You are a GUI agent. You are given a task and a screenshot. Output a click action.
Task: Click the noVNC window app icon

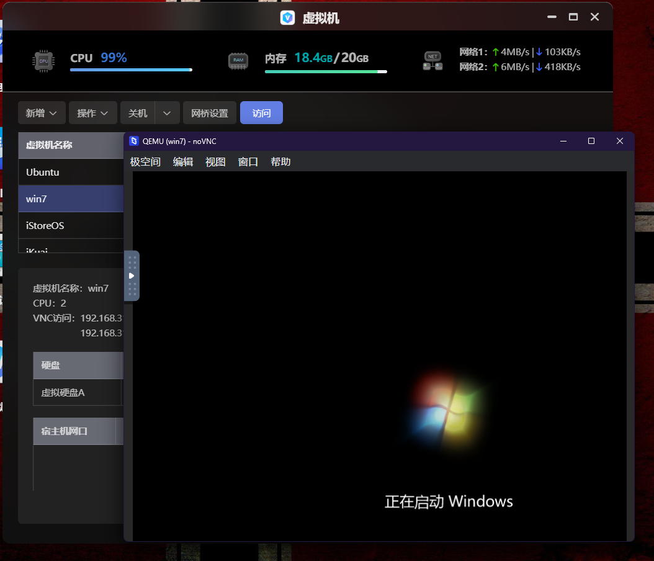(x=134, y=141)
